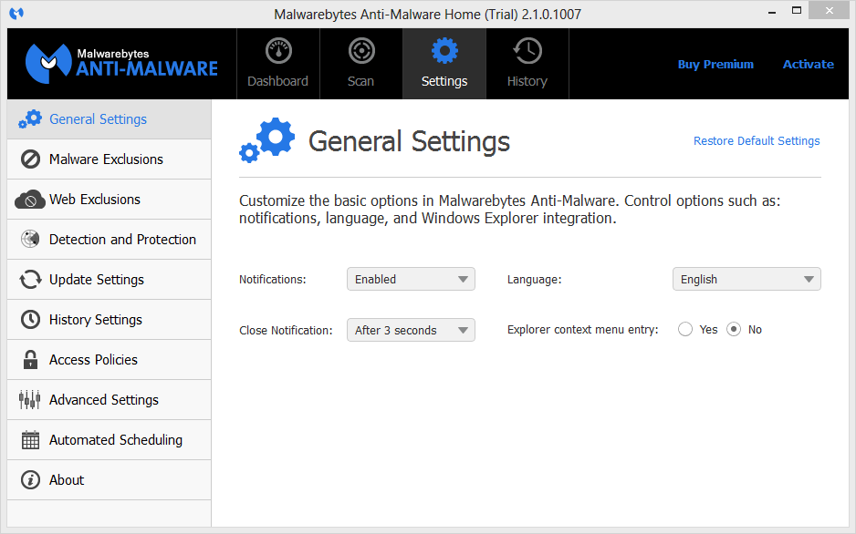Image resolution: width=856 pixels, height=534 pixels.
Task: Open Detection and Protection radar icon
Action: (30, 240)
